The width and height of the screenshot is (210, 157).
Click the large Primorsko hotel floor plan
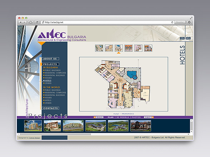click(124, 84)
